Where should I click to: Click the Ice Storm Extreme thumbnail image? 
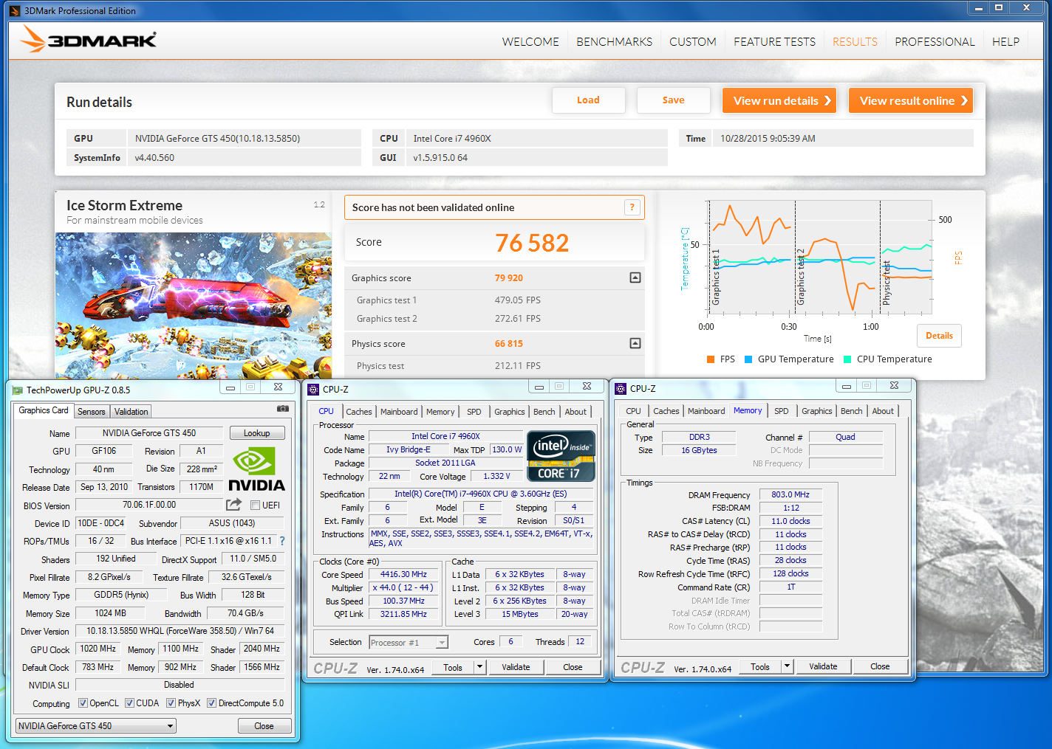[x=194, y=306]
